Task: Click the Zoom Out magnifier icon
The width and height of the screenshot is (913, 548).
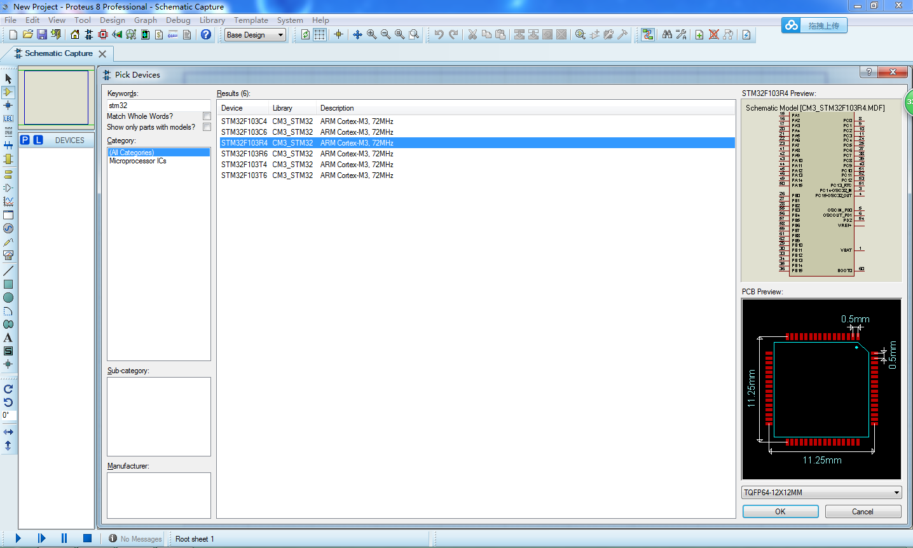Action: click(385, 34)
